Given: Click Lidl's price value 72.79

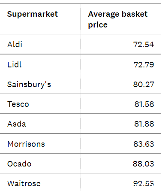Looking at the screenshot, I should tap(144, 64).
